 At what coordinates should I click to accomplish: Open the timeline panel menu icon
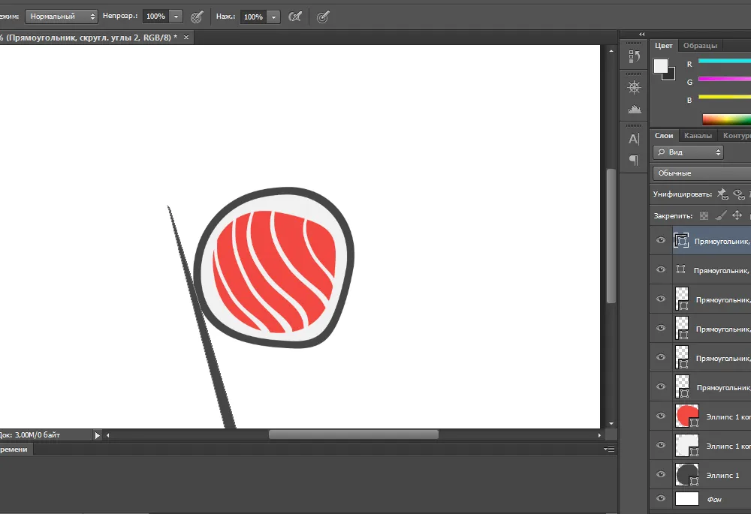609,449
